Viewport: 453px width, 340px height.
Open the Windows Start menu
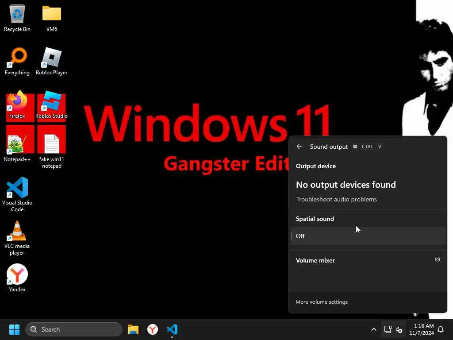coord(14,329)
